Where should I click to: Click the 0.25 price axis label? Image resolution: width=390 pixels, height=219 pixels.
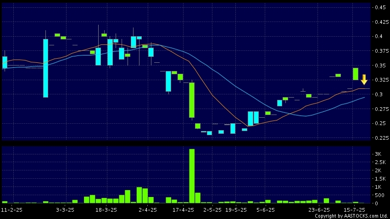coord(380,123)
